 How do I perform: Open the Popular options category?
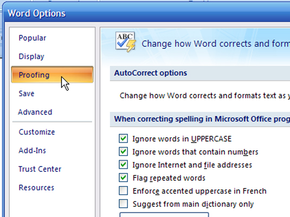tap(33, 38)
